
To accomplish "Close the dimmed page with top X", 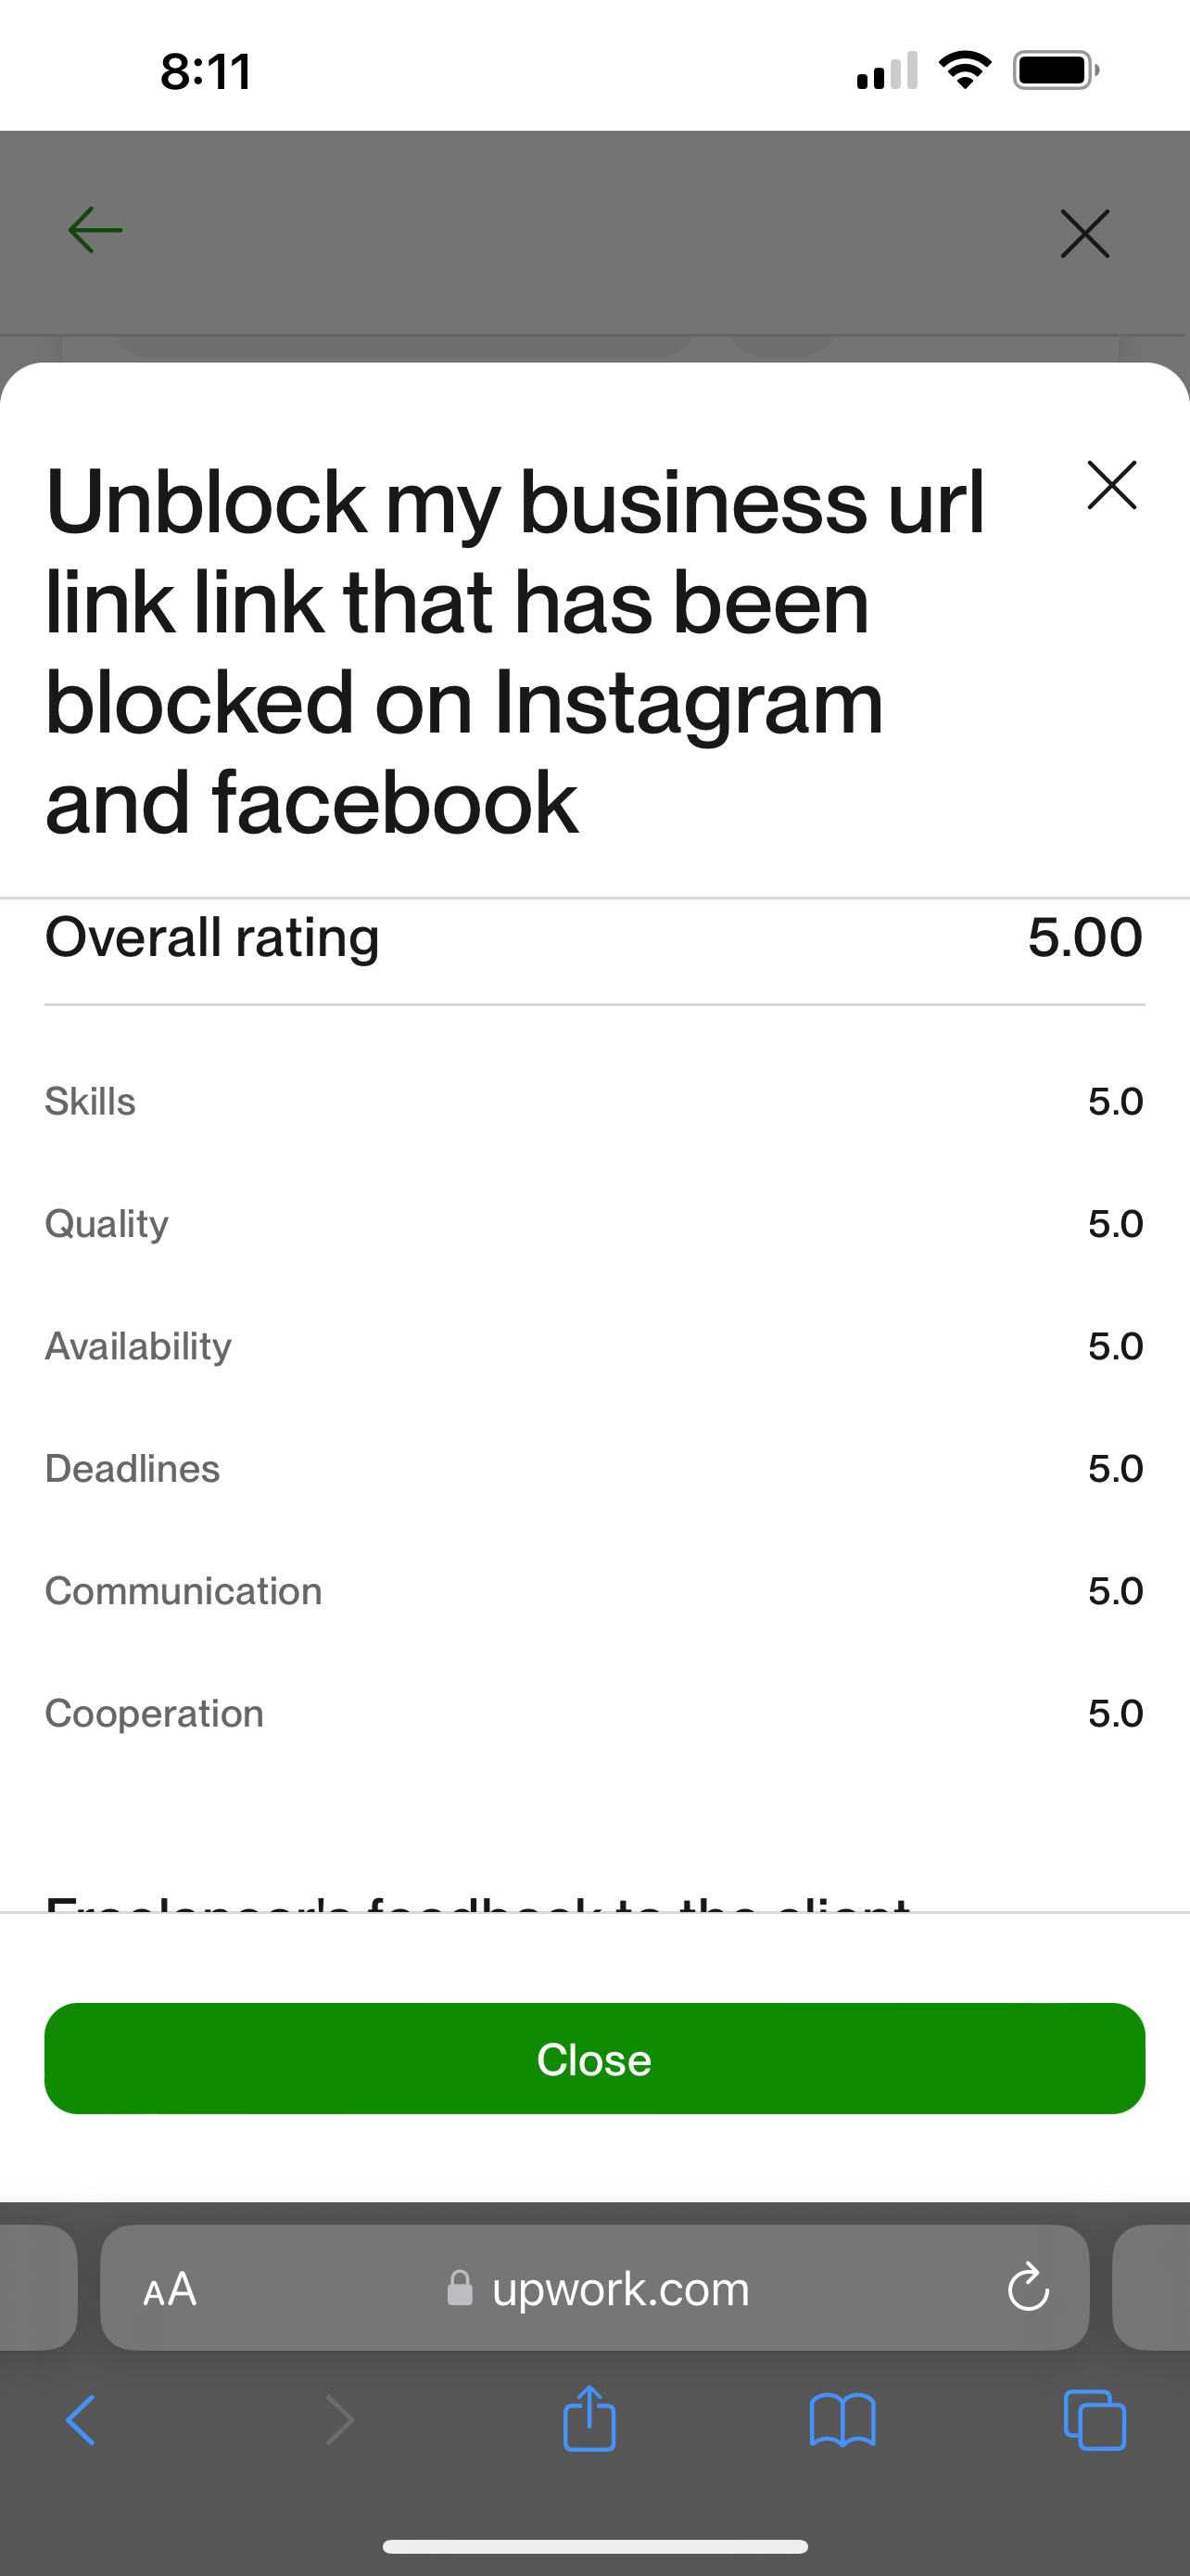I will coord(1085,234).
